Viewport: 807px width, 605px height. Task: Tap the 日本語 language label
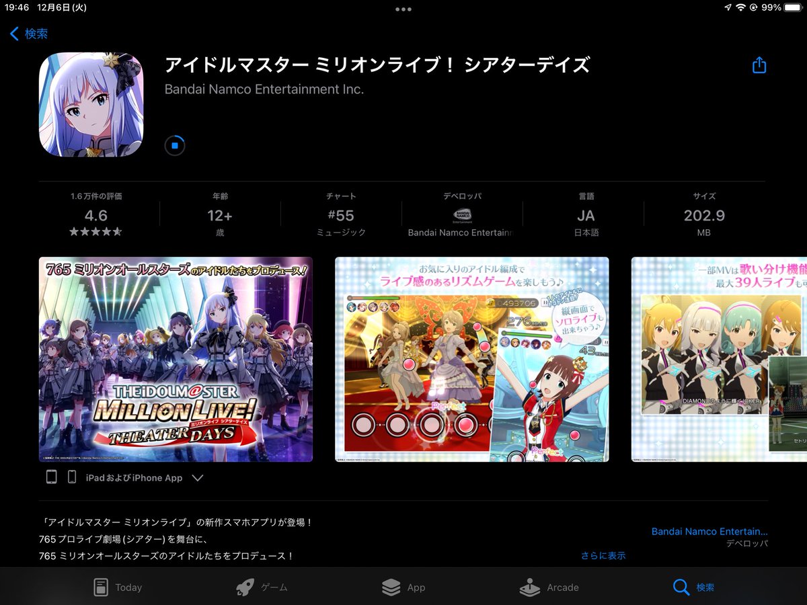pyautogui.click(x=586, y=232)
